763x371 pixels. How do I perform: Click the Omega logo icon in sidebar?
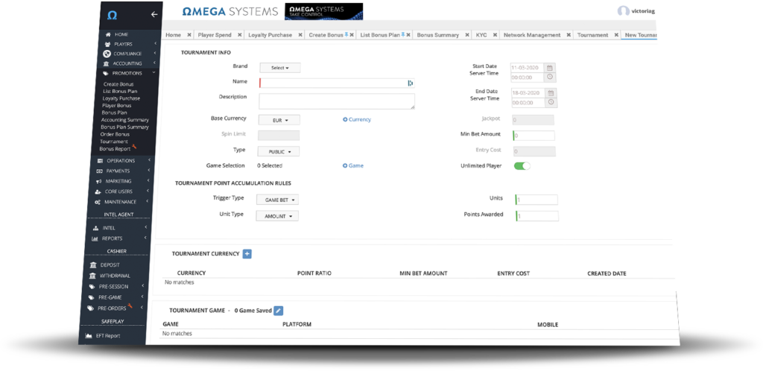[x=112, y=14]
